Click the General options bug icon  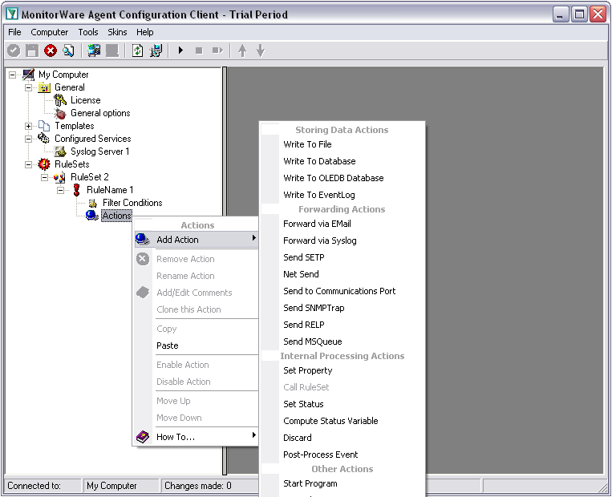60,113
